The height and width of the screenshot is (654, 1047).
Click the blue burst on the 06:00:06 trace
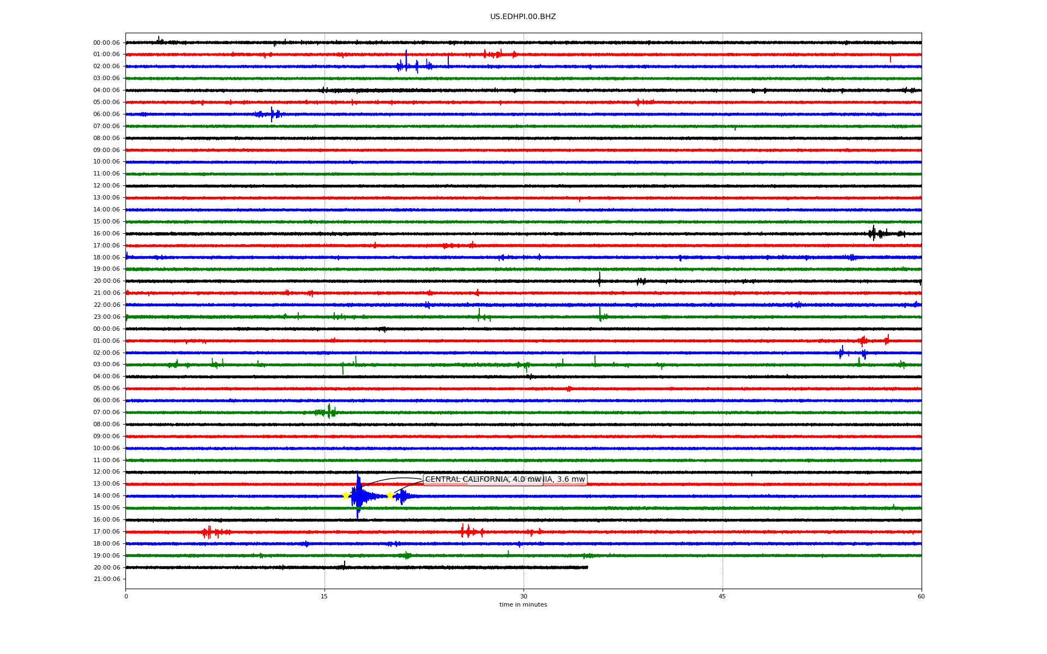click(272, 114)
